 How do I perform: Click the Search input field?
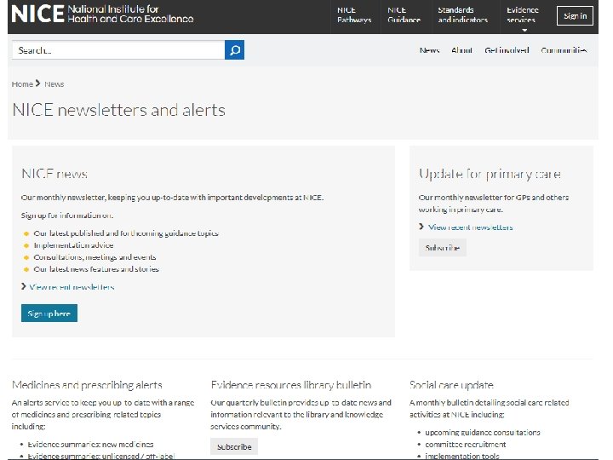tap(118, 50)
